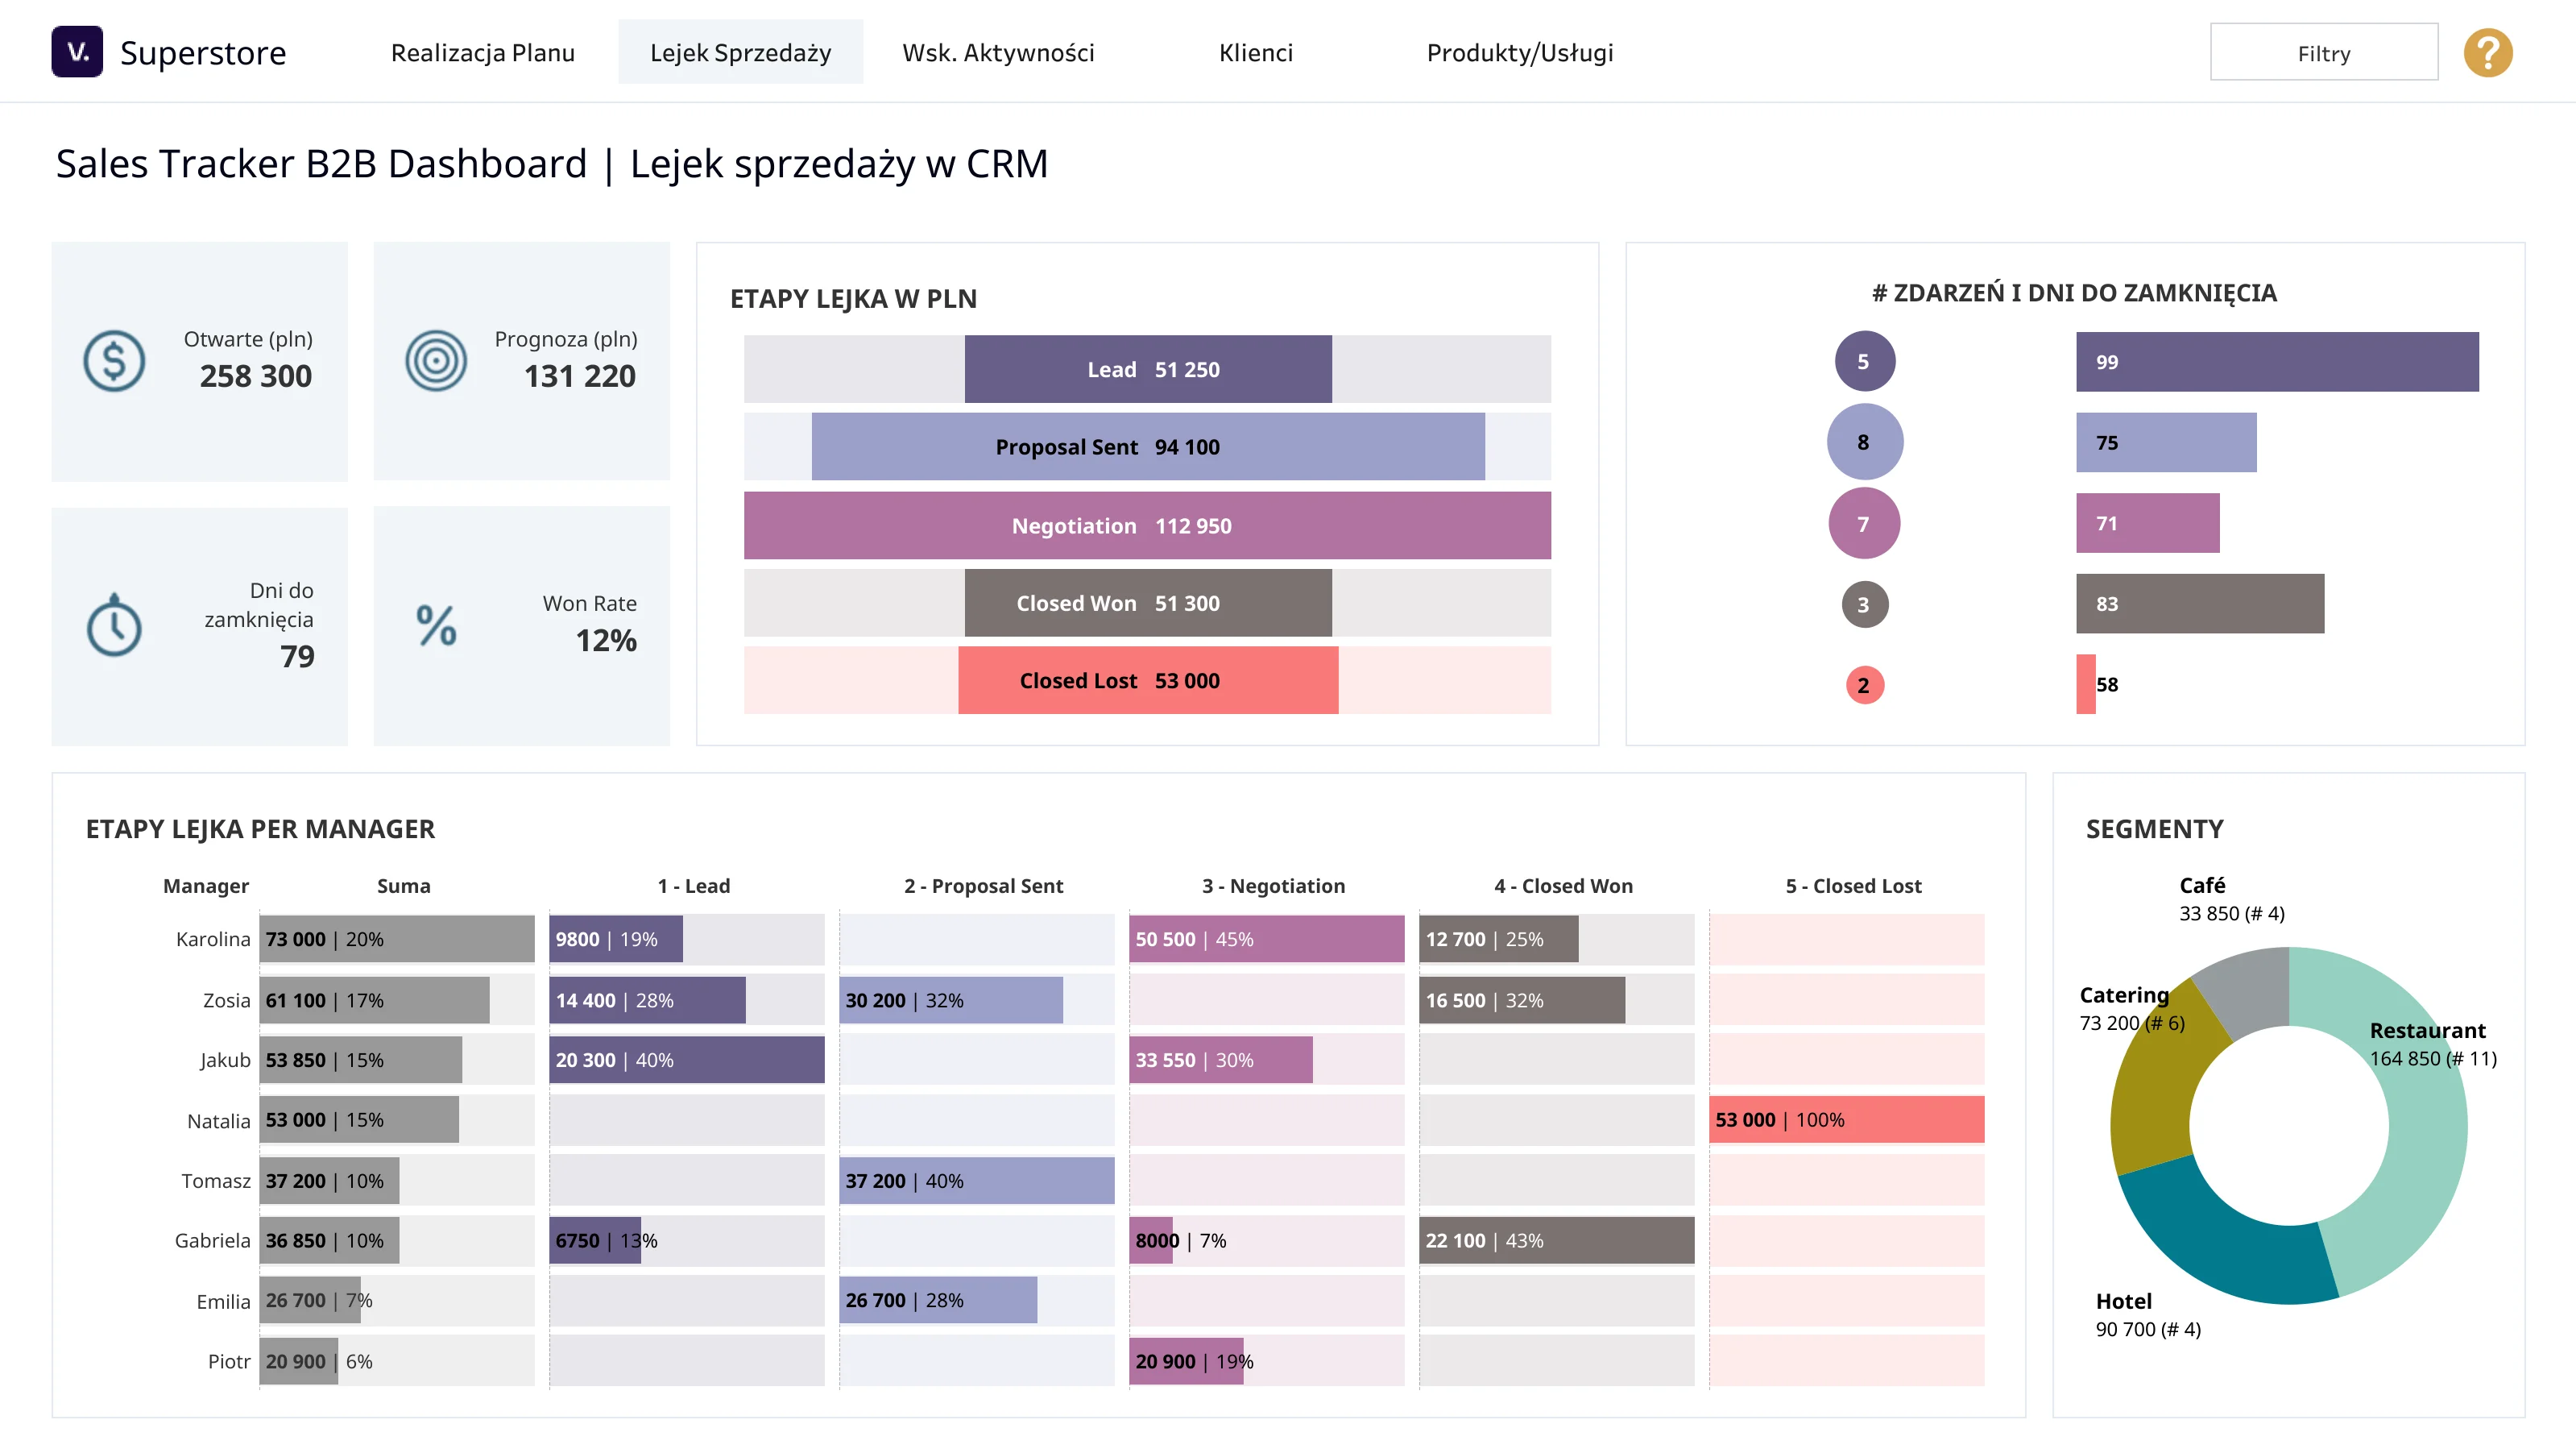Click the percent icon beside Won Rate
The height and width of the screenshot is (1449, 2576).
pos(436,625)
